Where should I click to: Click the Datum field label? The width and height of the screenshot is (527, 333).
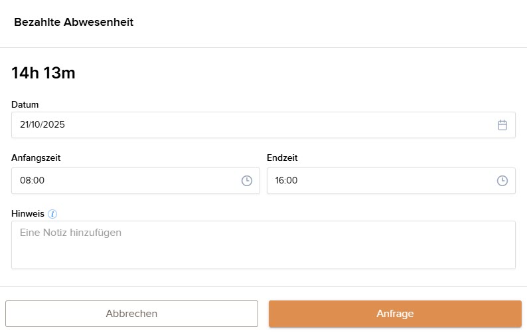[25, 104]
